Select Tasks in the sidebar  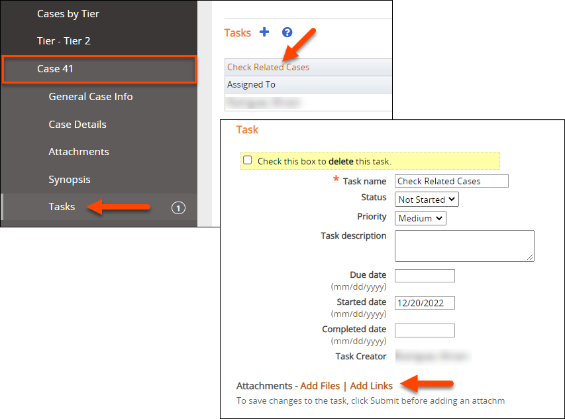click(62, 207)
